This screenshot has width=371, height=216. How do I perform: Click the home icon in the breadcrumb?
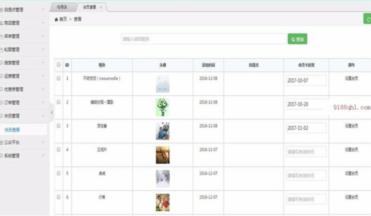(x=56, y=19)
